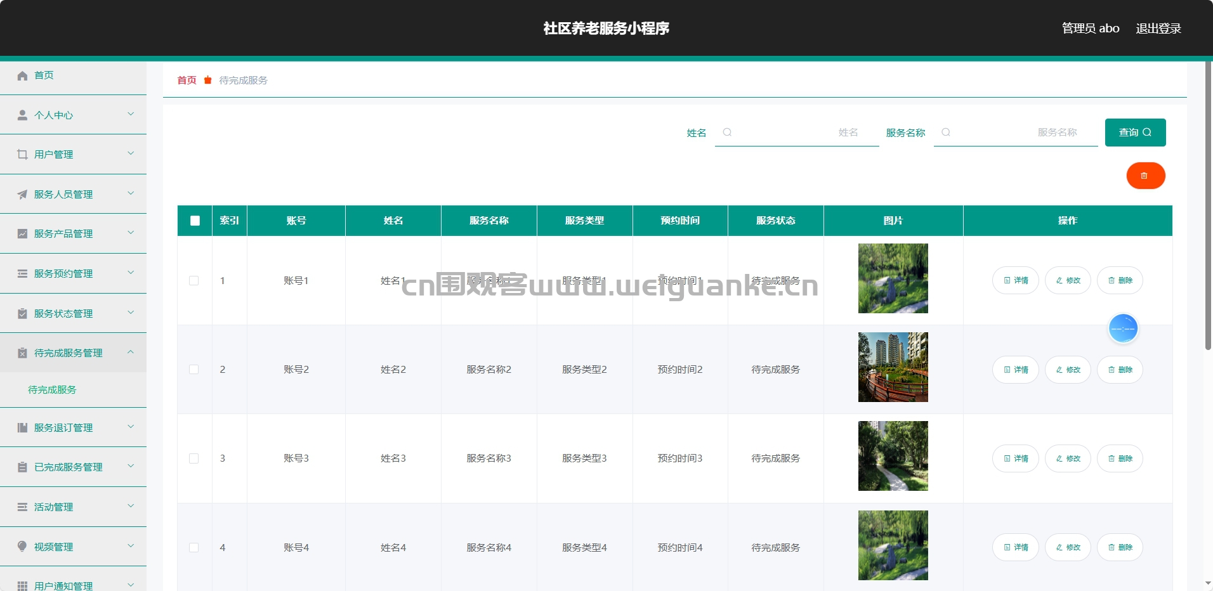Open the row 4 garden thumbnail image

[893, 545]
